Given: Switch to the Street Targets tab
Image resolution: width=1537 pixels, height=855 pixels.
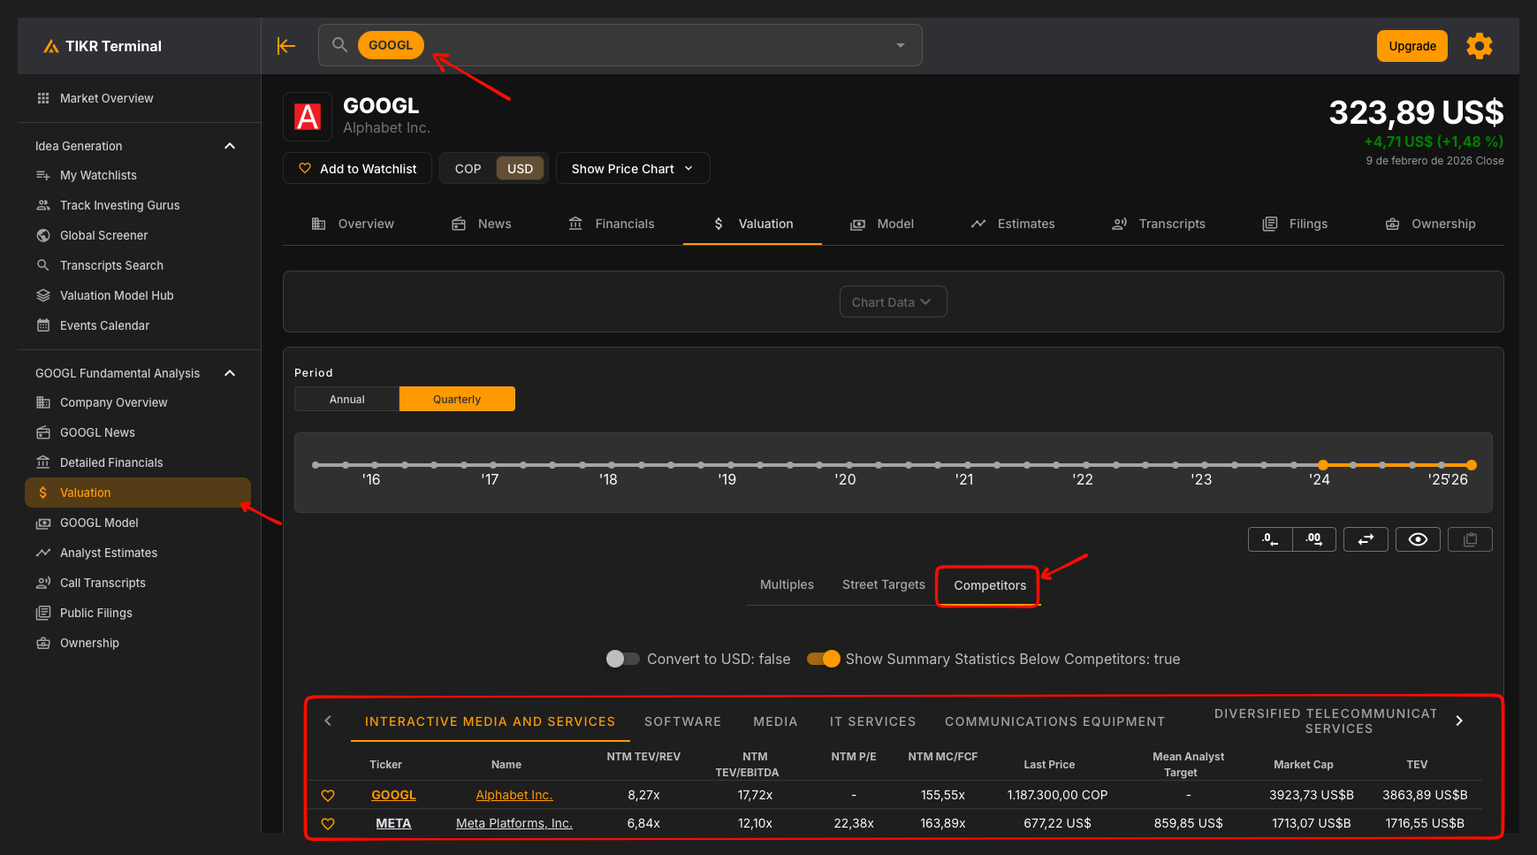Looking at the screenshot, I should pos(883,584).
